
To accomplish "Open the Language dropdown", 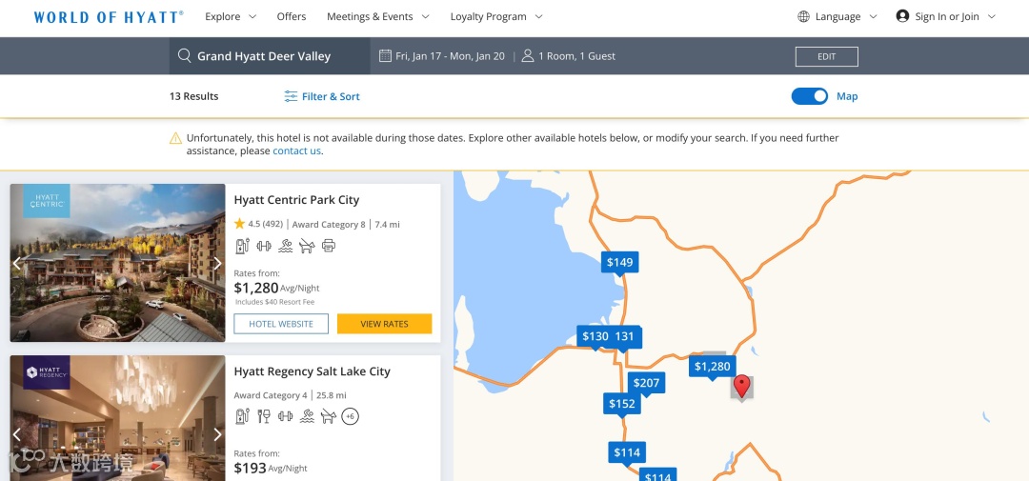I will 838,16.
